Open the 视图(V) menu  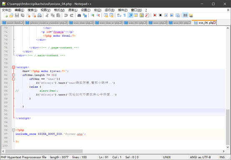point(45,10)
